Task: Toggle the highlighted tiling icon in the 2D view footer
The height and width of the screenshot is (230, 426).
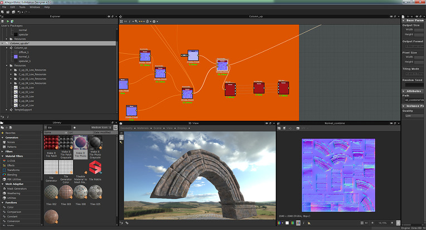Action: [x=298, y=223]
